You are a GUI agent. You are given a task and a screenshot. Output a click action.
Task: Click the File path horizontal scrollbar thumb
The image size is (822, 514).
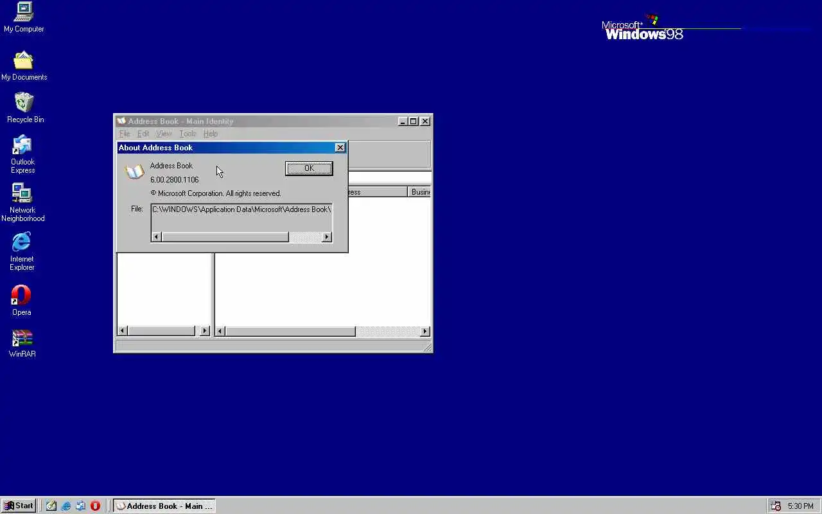click(225, 237)
